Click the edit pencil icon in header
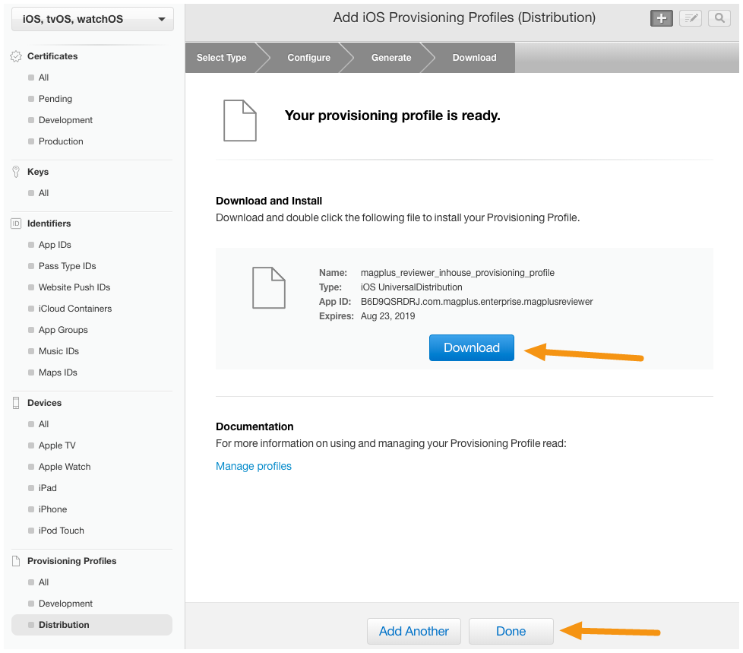 691,18
